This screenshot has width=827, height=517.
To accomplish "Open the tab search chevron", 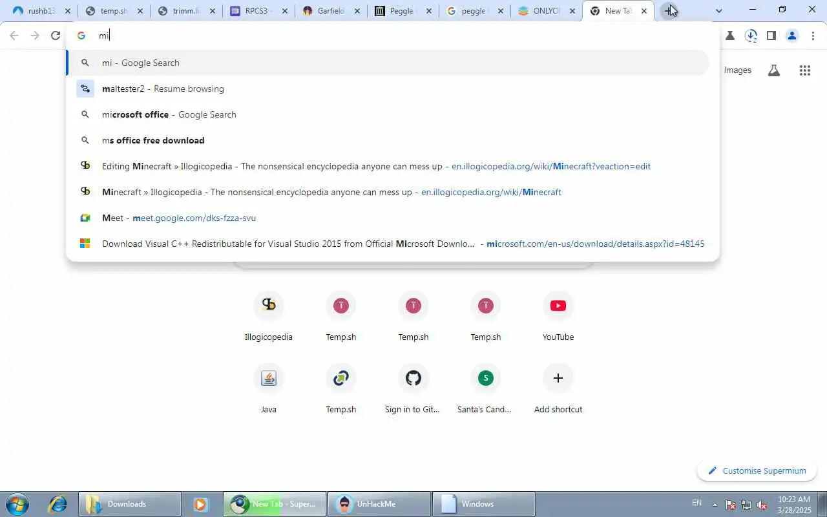I will point(718,11).
